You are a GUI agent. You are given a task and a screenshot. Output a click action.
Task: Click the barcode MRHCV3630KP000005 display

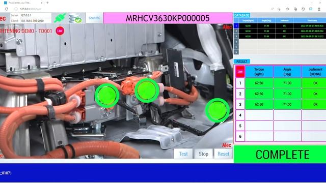click(x=168, y=18)
